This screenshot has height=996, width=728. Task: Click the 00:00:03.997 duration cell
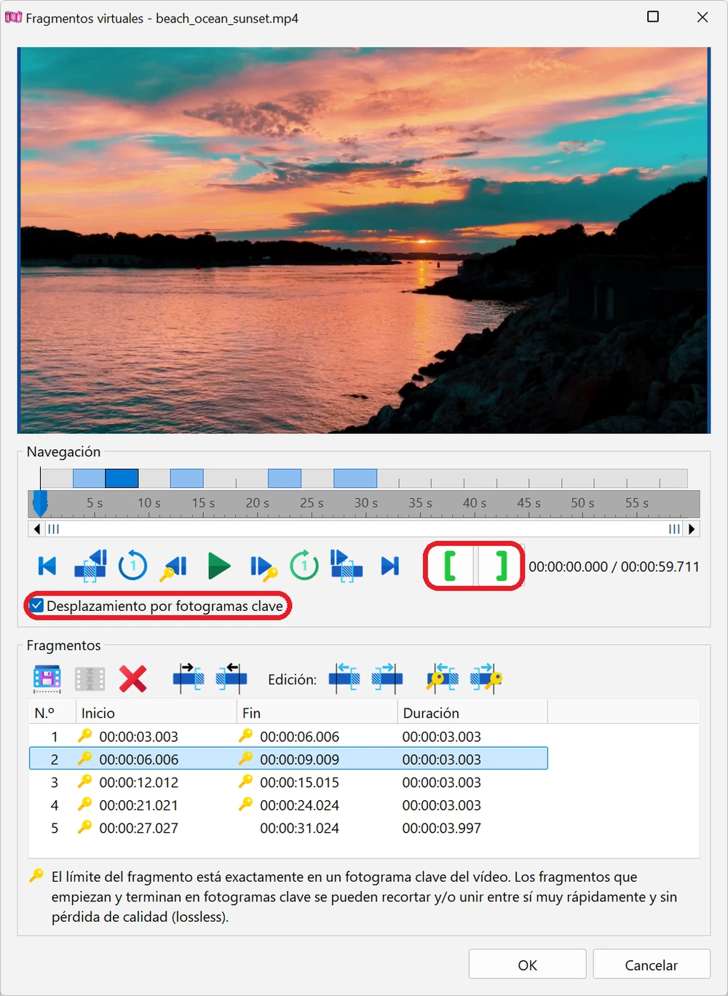(441, 828)
